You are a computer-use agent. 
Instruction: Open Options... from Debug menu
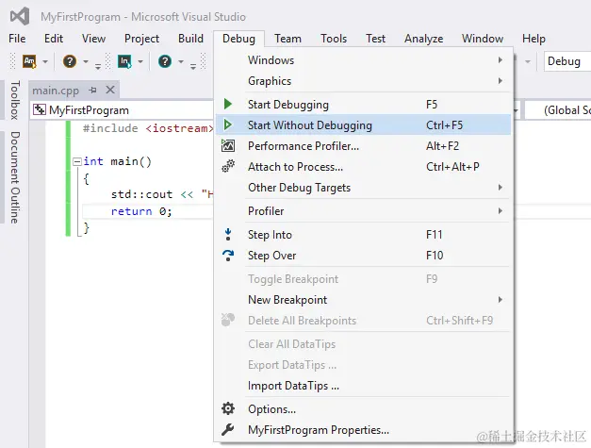pyautogui.click(x=363, y=408)
